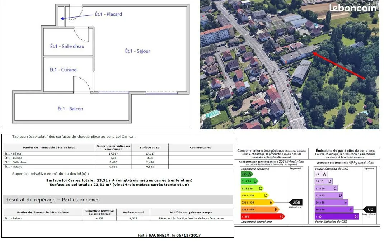Click the yellow "151 à 230 D" energy bar
The height and width of the screenshot is (242, 384).
(x=255, y=195)
